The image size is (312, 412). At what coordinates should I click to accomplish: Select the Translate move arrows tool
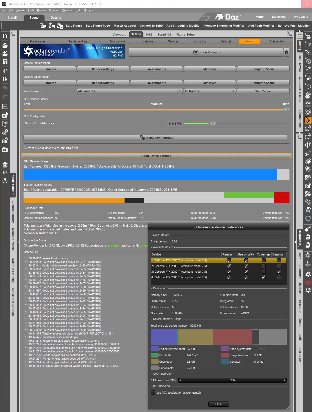(x=308, y=145)
